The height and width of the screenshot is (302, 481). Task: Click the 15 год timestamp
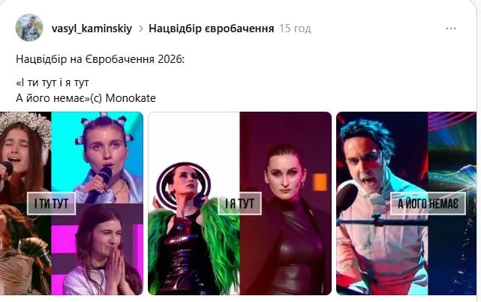(295, 28)
